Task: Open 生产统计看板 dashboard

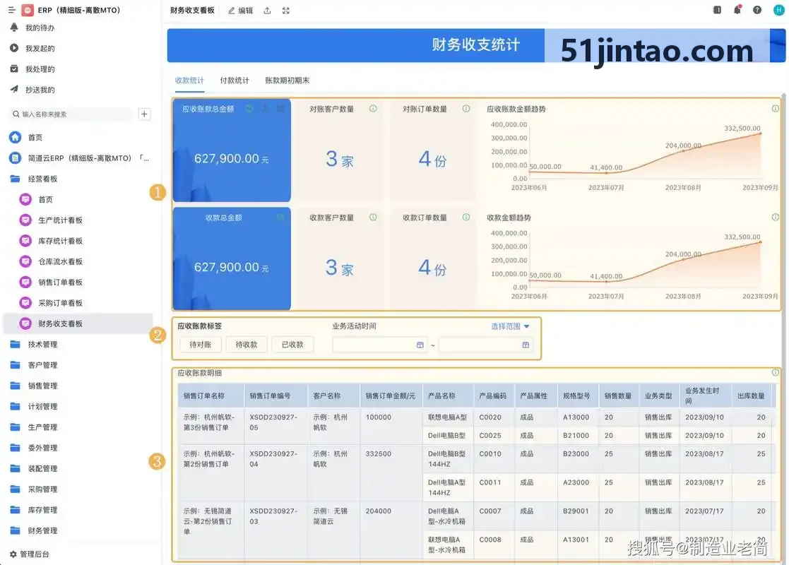Action: 60,220
